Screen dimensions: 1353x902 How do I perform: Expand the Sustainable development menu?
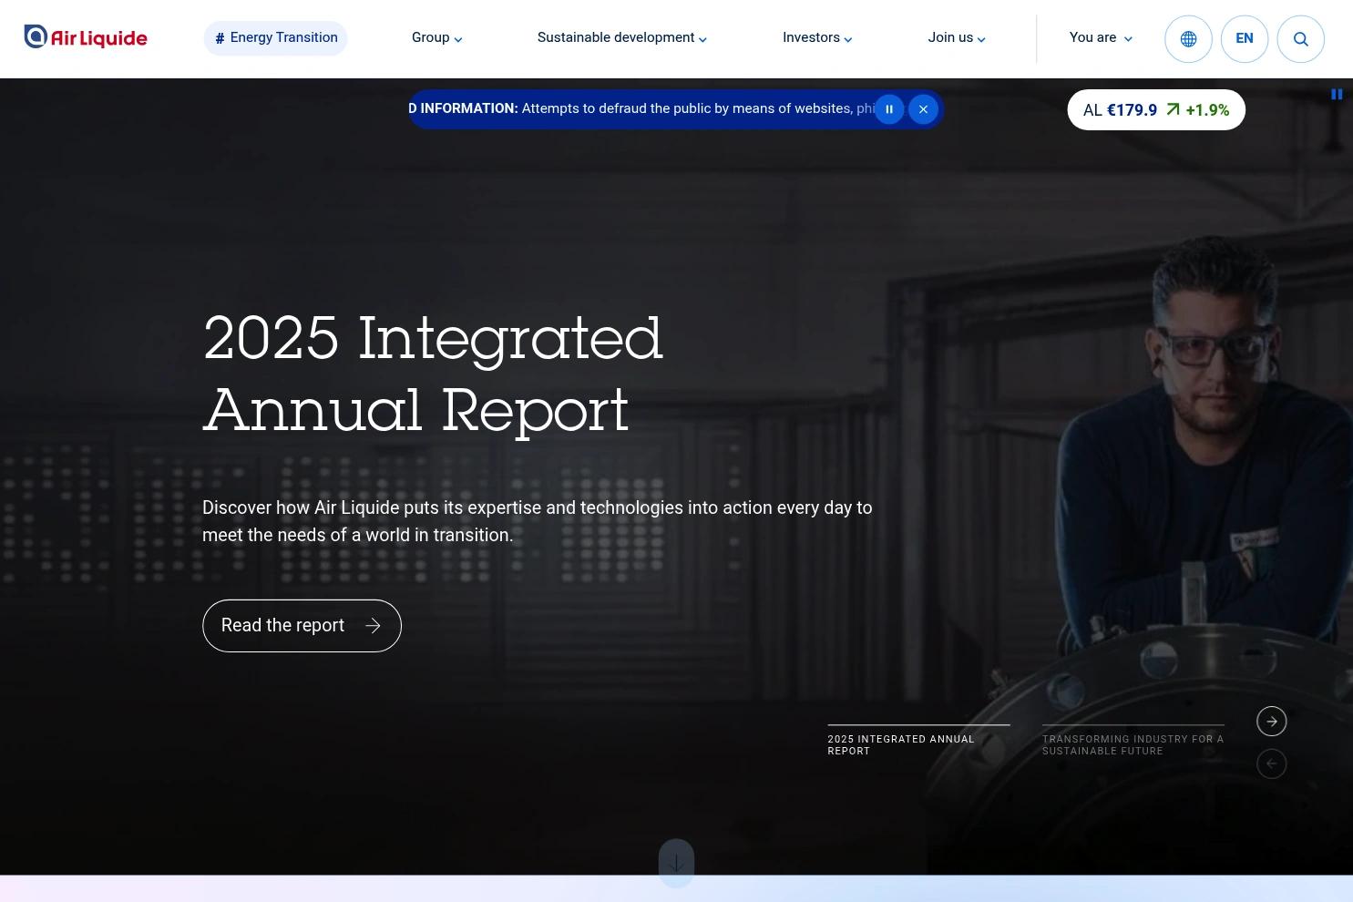tap(622, 38)
